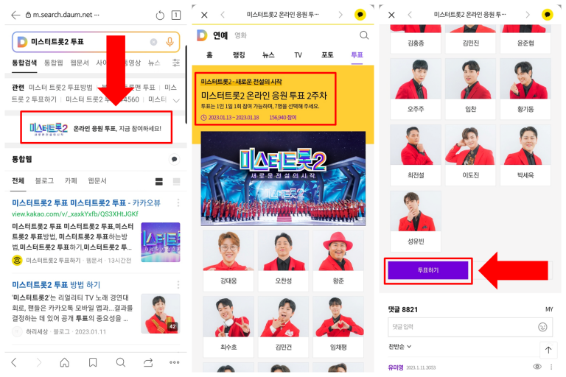Open the 투표 tab in 연예
566x377 pixels.
(x=357, y=54)
